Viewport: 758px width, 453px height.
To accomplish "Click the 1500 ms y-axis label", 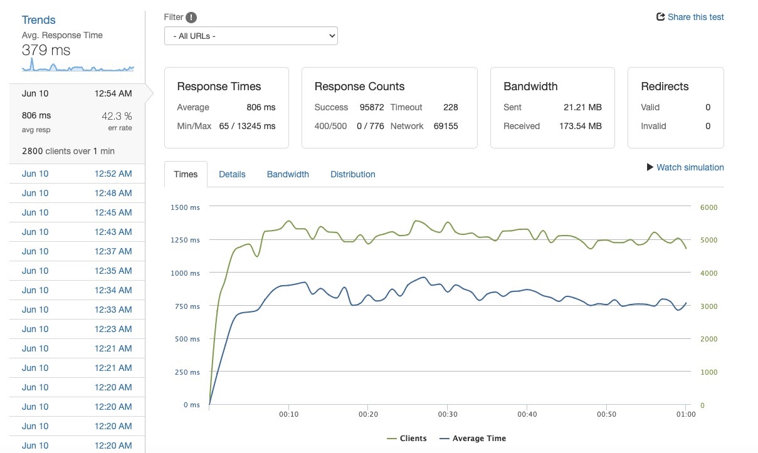I will pos(185,207).
